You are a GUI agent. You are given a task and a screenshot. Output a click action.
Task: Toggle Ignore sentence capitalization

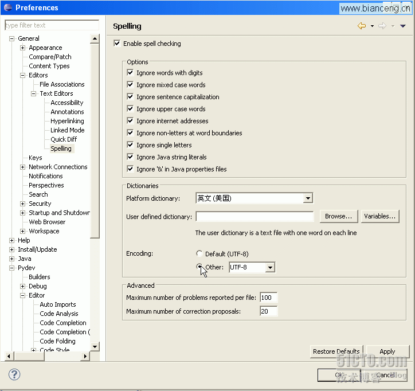[130, 97]
